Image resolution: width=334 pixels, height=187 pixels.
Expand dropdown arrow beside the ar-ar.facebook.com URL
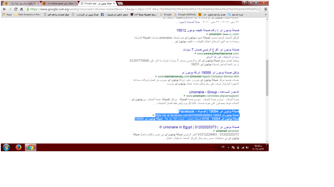click(x=153, y=115)
